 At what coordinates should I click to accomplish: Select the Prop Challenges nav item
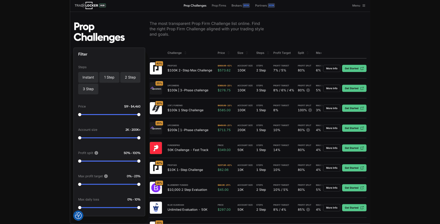point(195,6)
